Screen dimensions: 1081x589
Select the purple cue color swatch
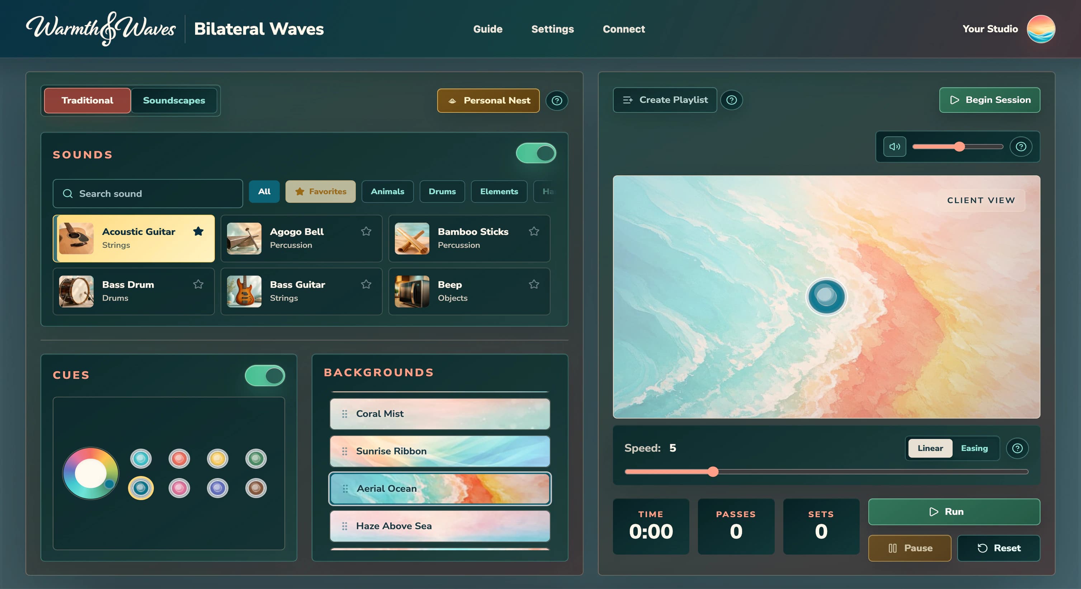(x=217, y=488)
